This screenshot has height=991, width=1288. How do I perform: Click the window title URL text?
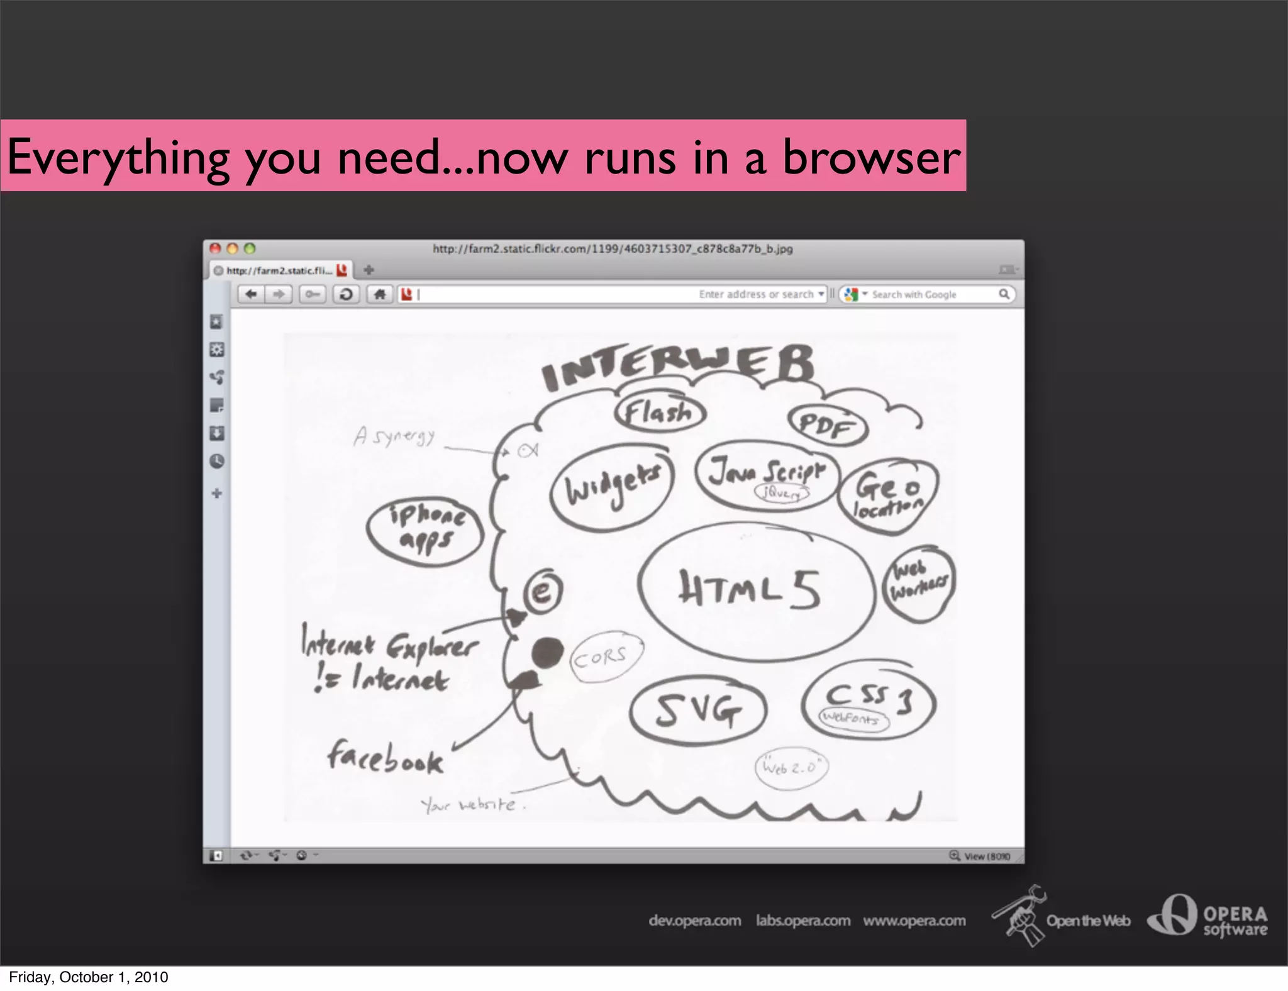click(613, 249)
